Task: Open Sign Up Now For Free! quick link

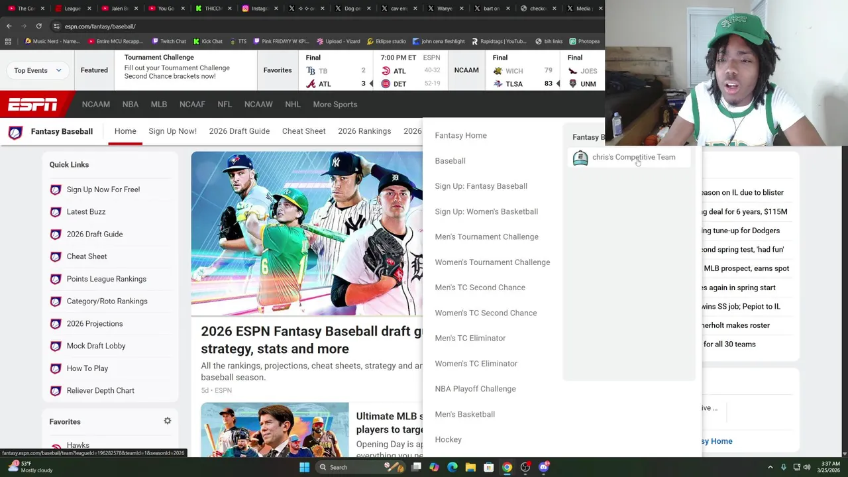Action: coord(103,189)
